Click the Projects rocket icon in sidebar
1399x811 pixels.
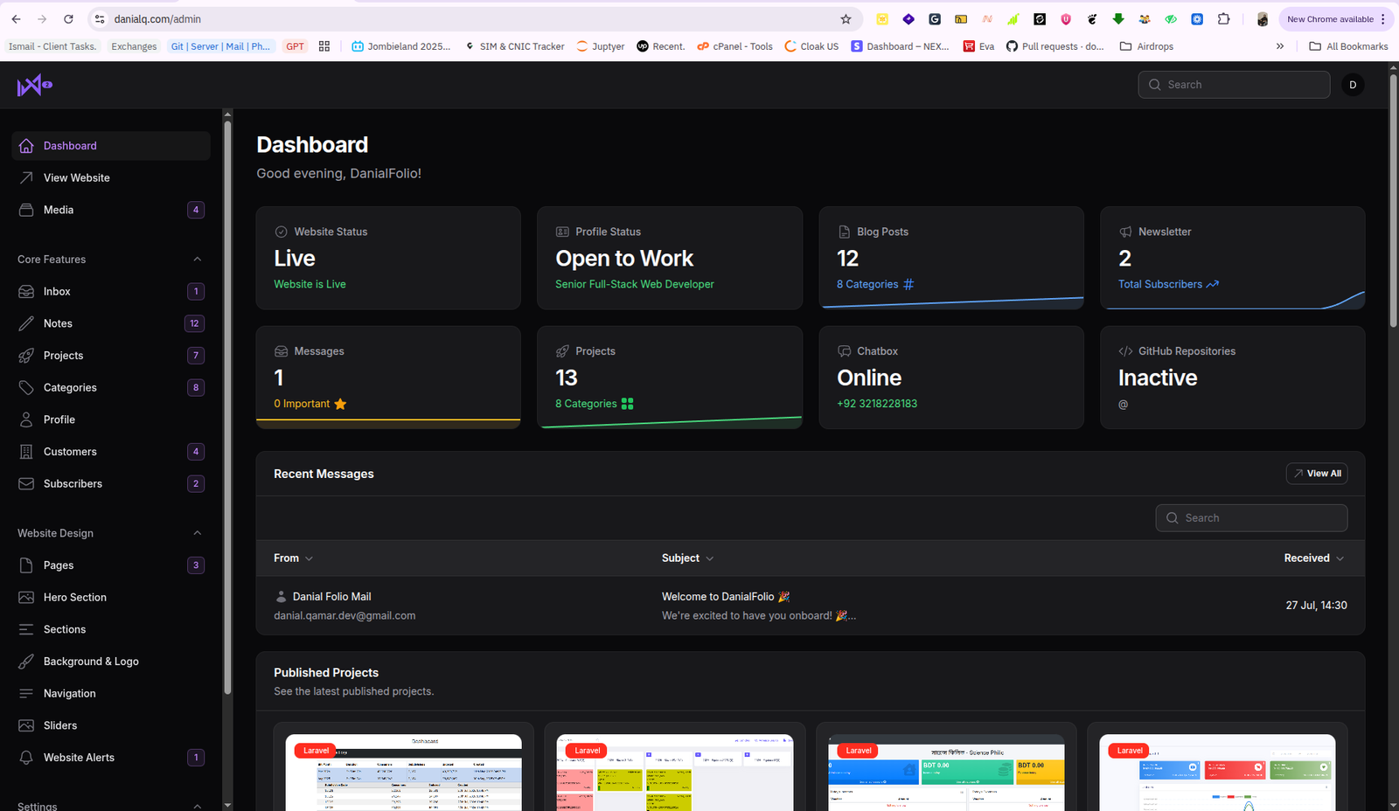(x=26, y=356)
